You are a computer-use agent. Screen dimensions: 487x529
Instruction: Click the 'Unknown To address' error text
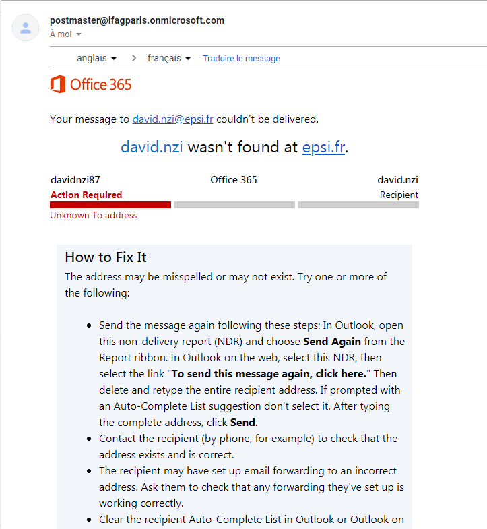[x=93, y=215]
